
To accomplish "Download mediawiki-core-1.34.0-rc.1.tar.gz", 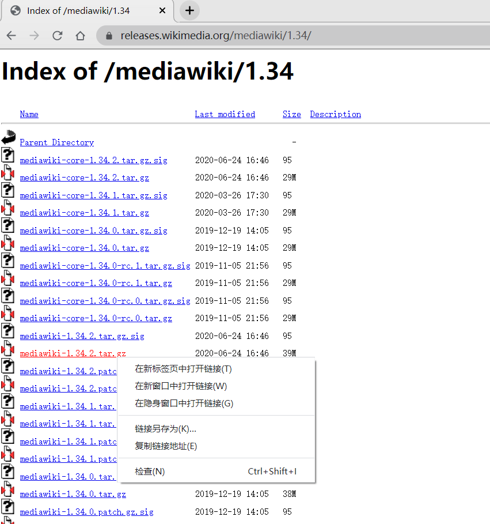I will click(96, 284).
